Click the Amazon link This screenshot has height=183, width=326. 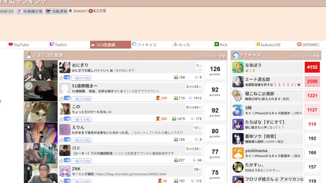tap(79, 11)
